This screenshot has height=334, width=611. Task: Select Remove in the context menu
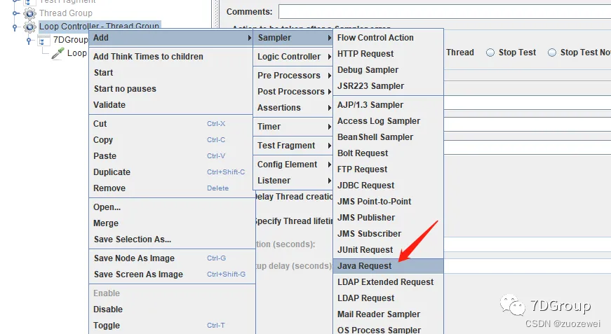[170, 188]
